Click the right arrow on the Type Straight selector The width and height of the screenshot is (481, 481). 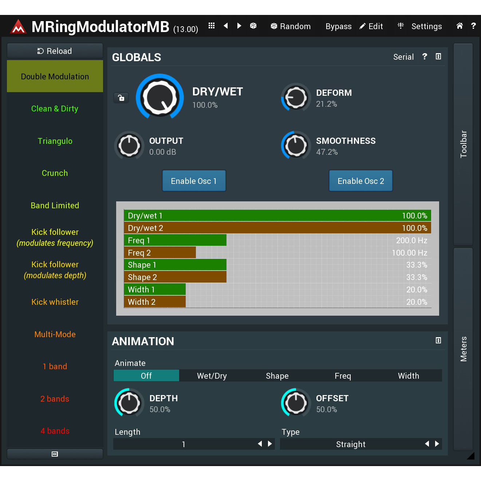point(437,444)
